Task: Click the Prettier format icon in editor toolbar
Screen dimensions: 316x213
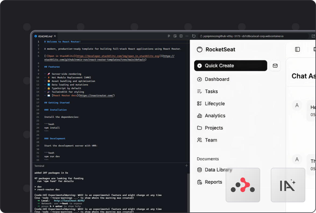Action: [169, 36]
